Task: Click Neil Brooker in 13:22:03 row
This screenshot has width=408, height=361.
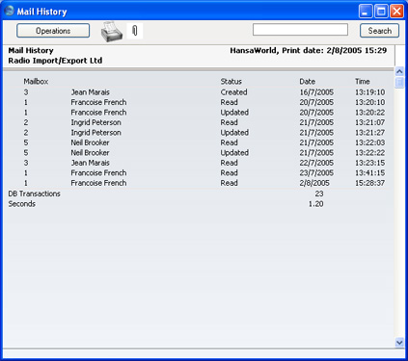Action: pos(90,142)
